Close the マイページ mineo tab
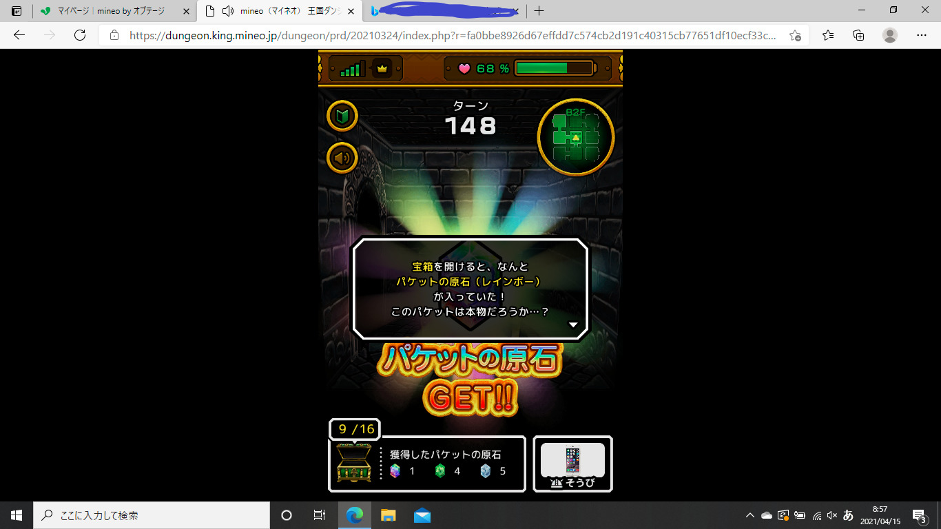Screen dimensions: 941x529 pyautogui.click(x=186, y=11)
